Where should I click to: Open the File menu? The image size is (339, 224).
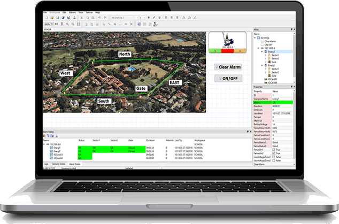point(45,12)
